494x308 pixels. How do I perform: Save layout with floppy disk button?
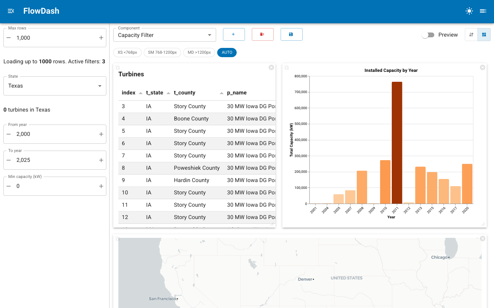pos(291,34)
